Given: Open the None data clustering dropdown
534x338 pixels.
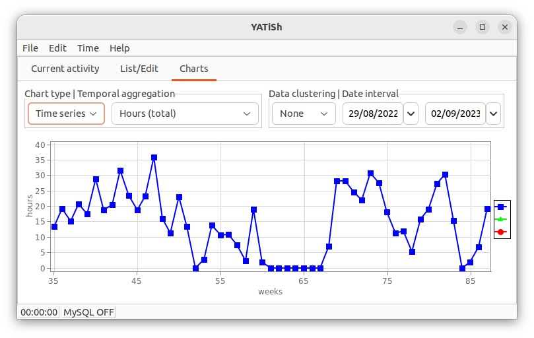Looking at the screenshot, I should click(x=304, y=114).
